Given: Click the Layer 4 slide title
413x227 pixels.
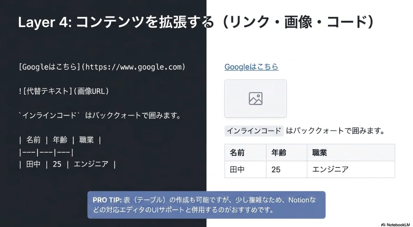Looking at the screenshot, I should click(196, 22).
